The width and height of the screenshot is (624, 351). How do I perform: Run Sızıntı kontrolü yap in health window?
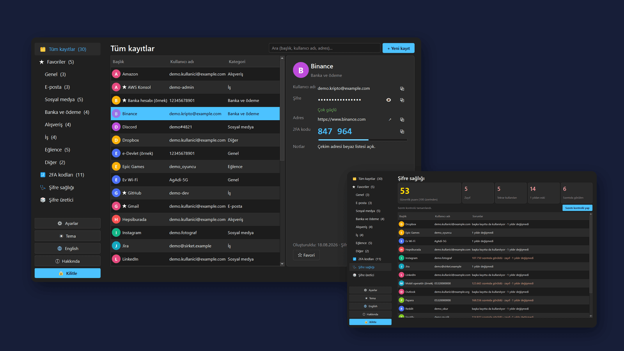tap(577, 208)
